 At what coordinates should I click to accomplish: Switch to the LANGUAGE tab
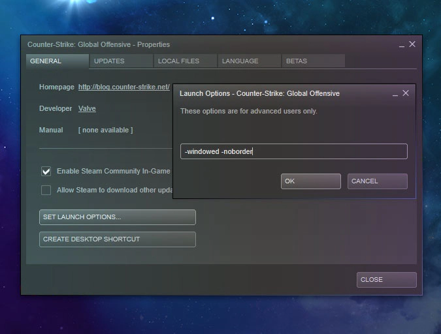(249, 61)
